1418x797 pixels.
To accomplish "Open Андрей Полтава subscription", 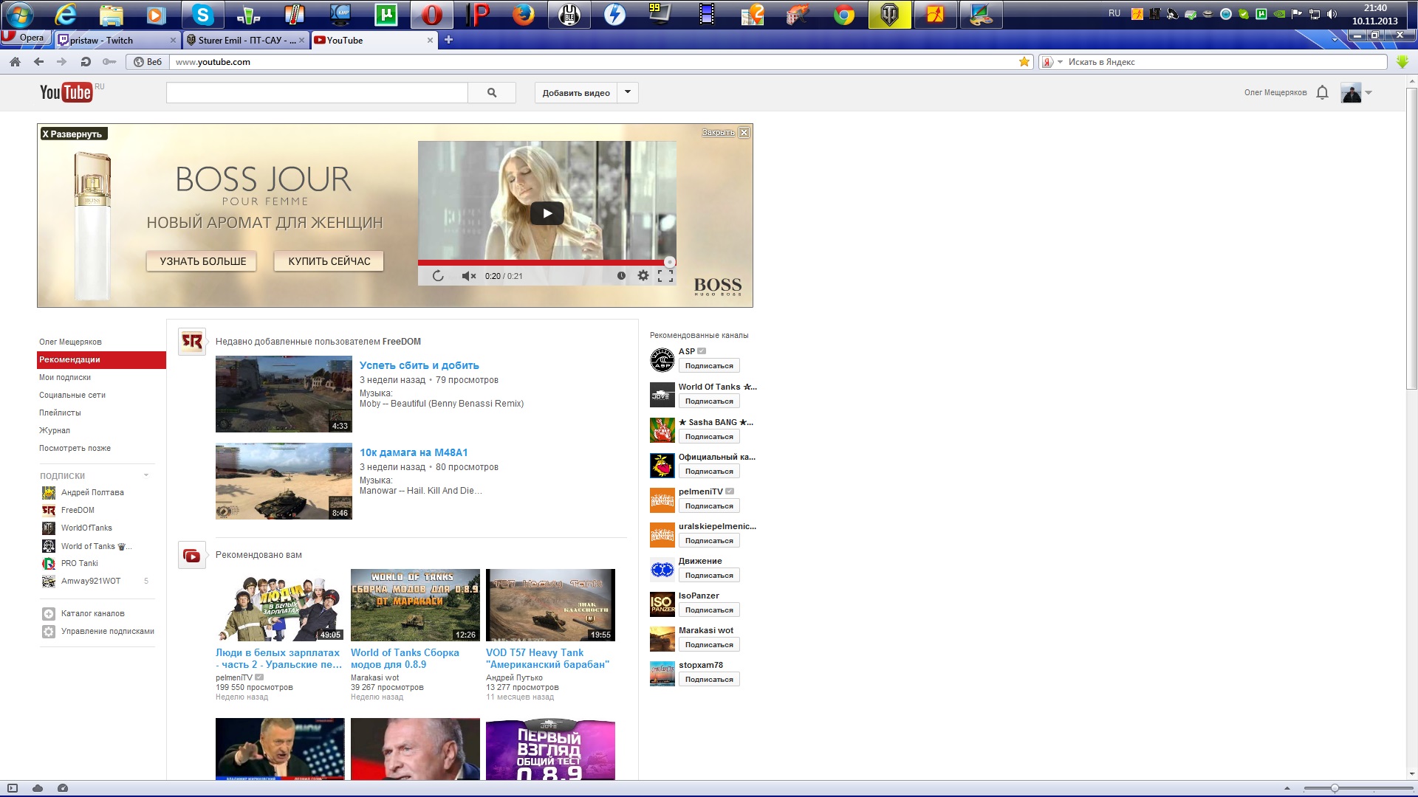I will tap(92, 493).
